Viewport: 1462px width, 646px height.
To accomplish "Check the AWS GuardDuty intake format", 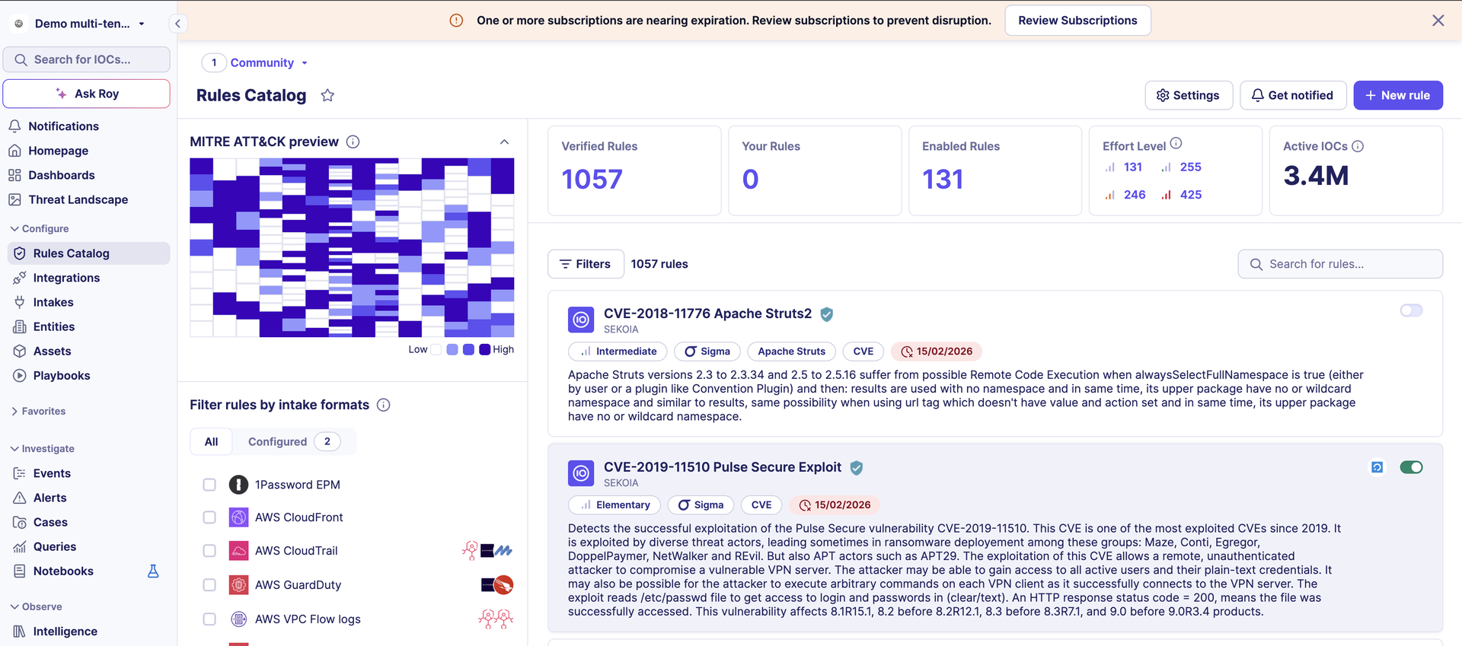I will [209, 585].
